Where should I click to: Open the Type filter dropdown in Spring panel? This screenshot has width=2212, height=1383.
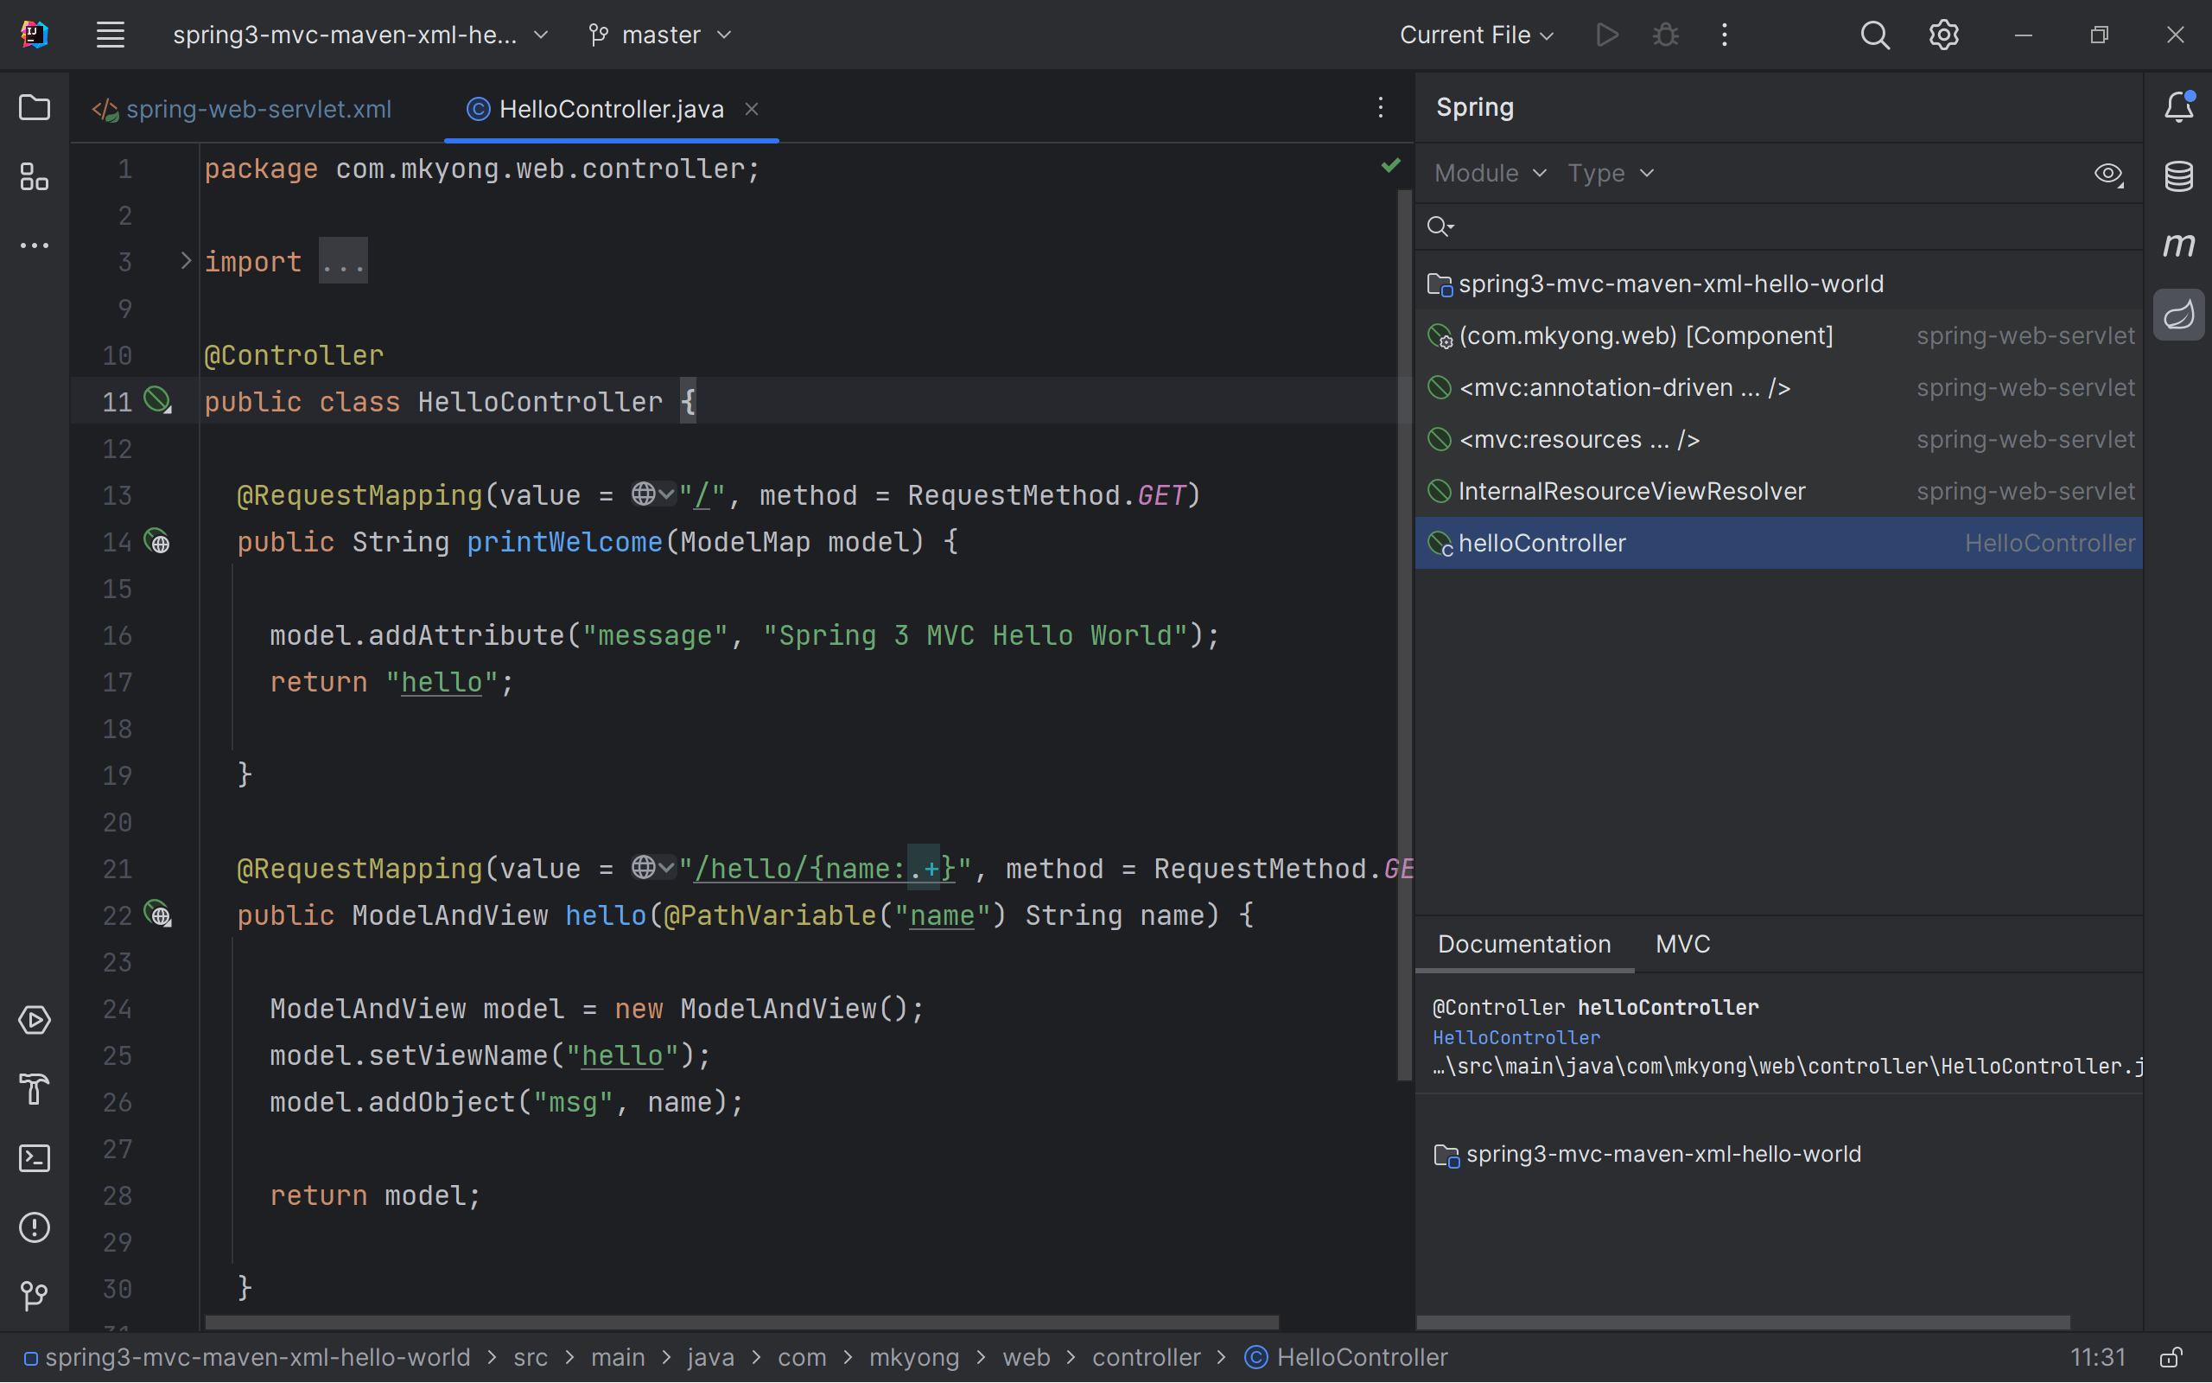pyautogui.click(x=1610, y=173)
